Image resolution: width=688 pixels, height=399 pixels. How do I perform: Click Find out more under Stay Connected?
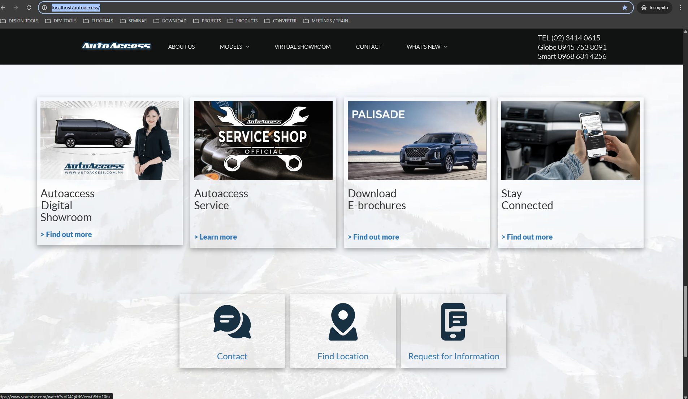(527, 237)
